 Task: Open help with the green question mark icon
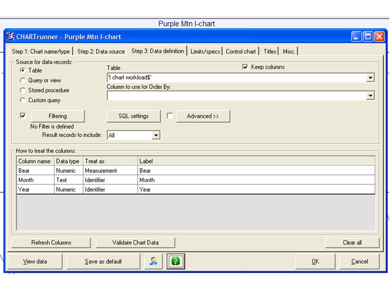[x=176, y=261]
